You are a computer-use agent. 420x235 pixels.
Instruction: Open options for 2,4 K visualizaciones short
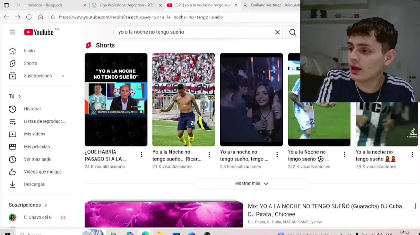click(x=277, y=155)
